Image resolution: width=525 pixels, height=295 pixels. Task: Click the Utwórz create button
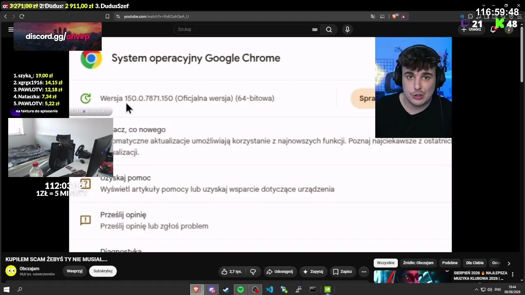[471, 29]
